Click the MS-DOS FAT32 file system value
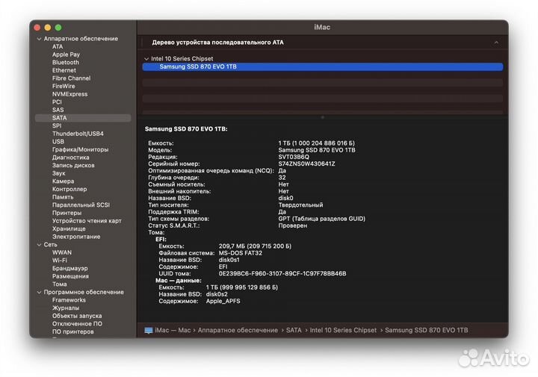538x377 pixels. [241, 253]
